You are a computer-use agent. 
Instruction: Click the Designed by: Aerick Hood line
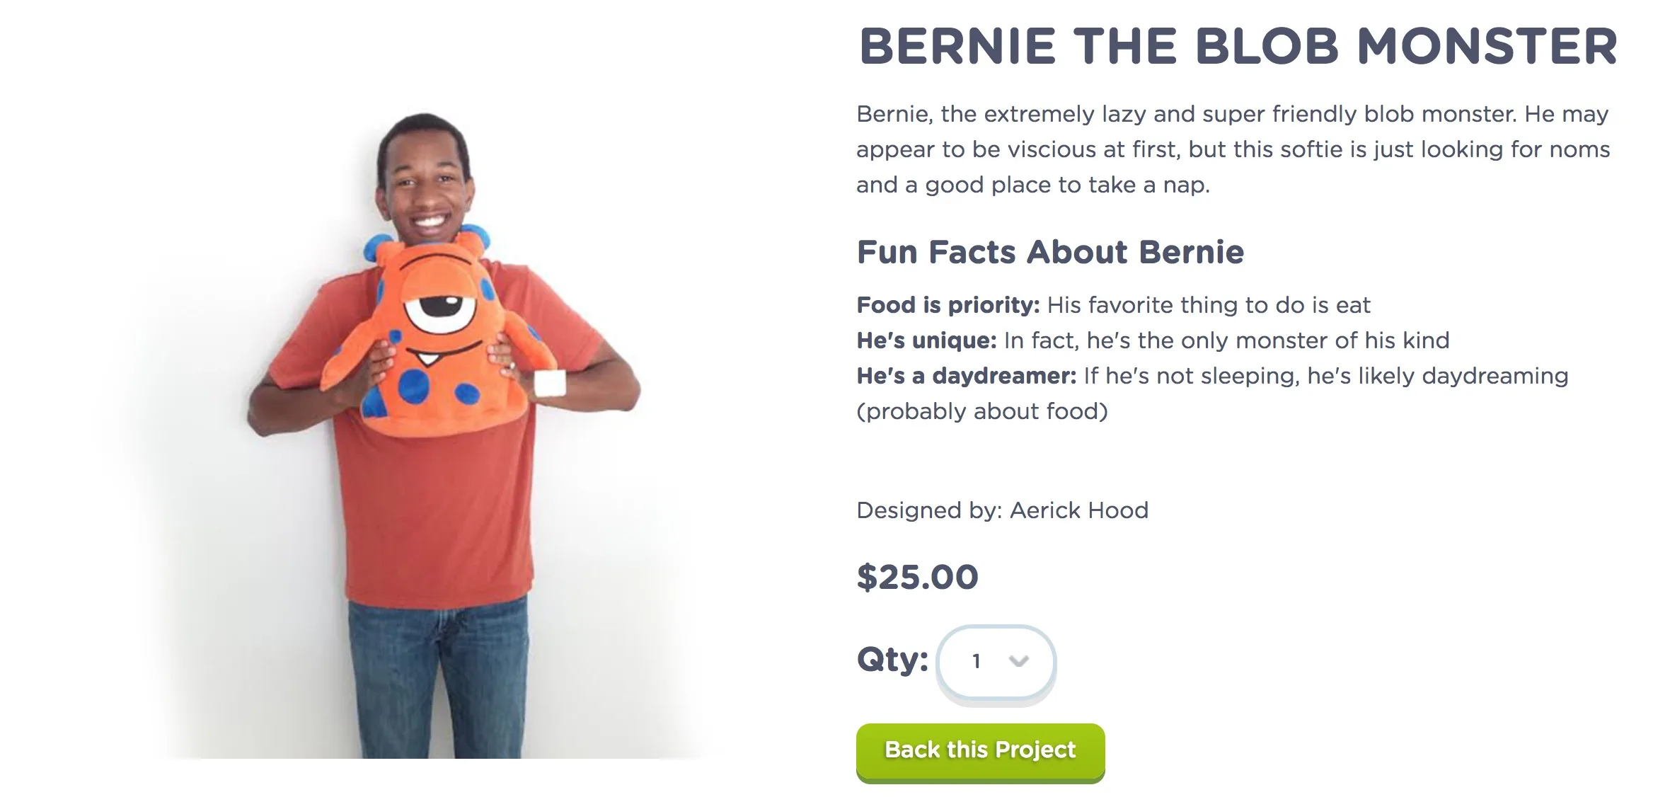tap(1002, 510)
